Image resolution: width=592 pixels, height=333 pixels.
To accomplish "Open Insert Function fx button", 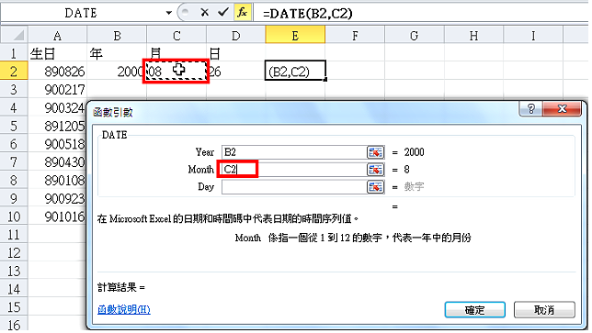I will tap(242, 13).
